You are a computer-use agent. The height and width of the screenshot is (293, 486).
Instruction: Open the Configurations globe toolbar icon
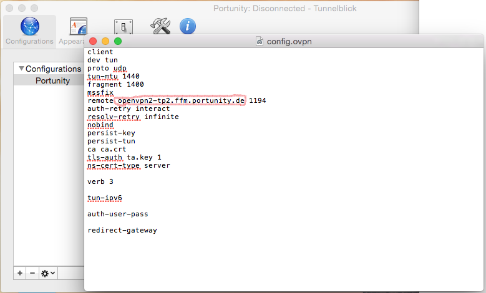pyautogui.click(x=29, y=27)
